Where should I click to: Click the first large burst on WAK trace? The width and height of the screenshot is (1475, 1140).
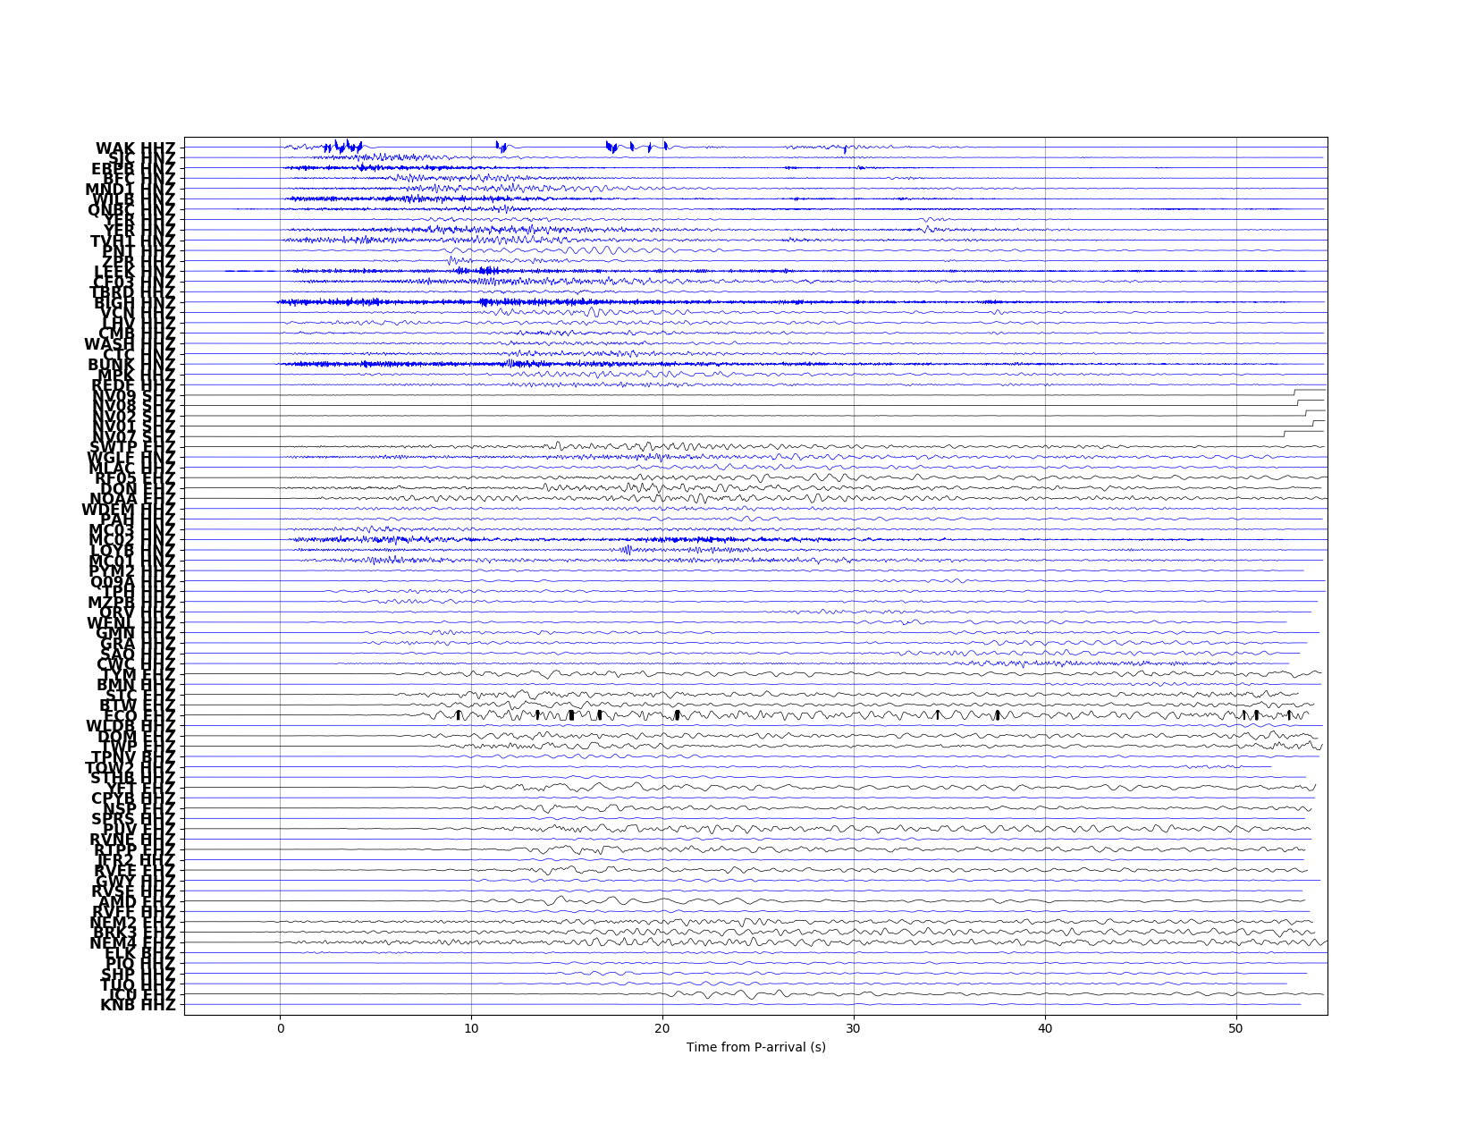(340, 147)
